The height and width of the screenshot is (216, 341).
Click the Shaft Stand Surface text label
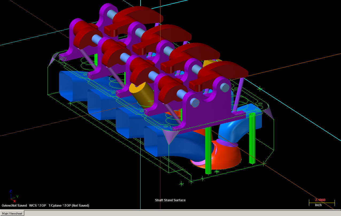(170, 200)
